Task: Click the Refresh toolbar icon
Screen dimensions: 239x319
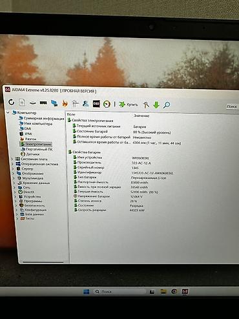Action: [11, 102]
